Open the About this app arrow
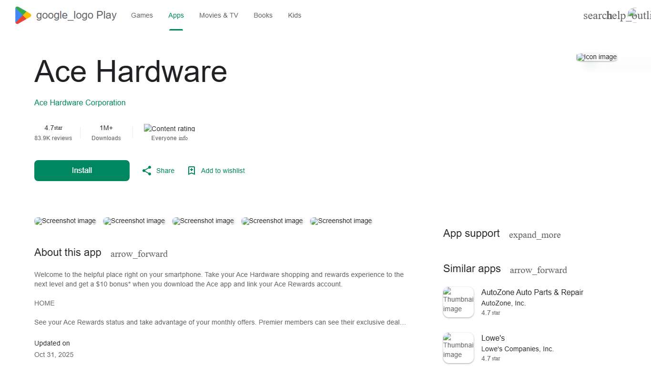 [x=139, y=254]
